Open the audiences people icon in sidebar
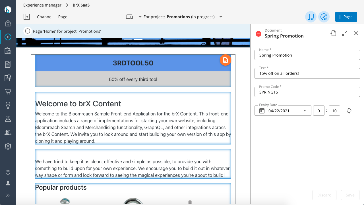 tap(8, 132)
